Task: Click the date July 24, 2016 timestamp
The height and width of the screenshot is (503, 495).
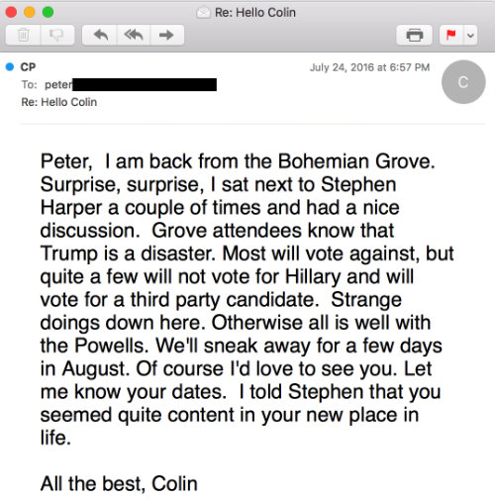Action: pyautogui.click(x=369, y=67)
